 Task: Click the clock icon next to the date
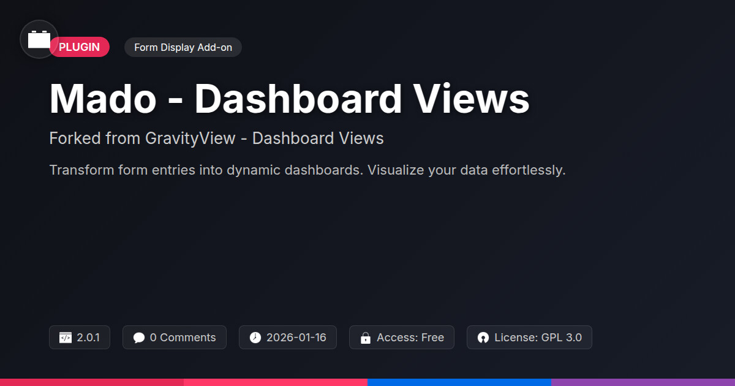[255, 338]
